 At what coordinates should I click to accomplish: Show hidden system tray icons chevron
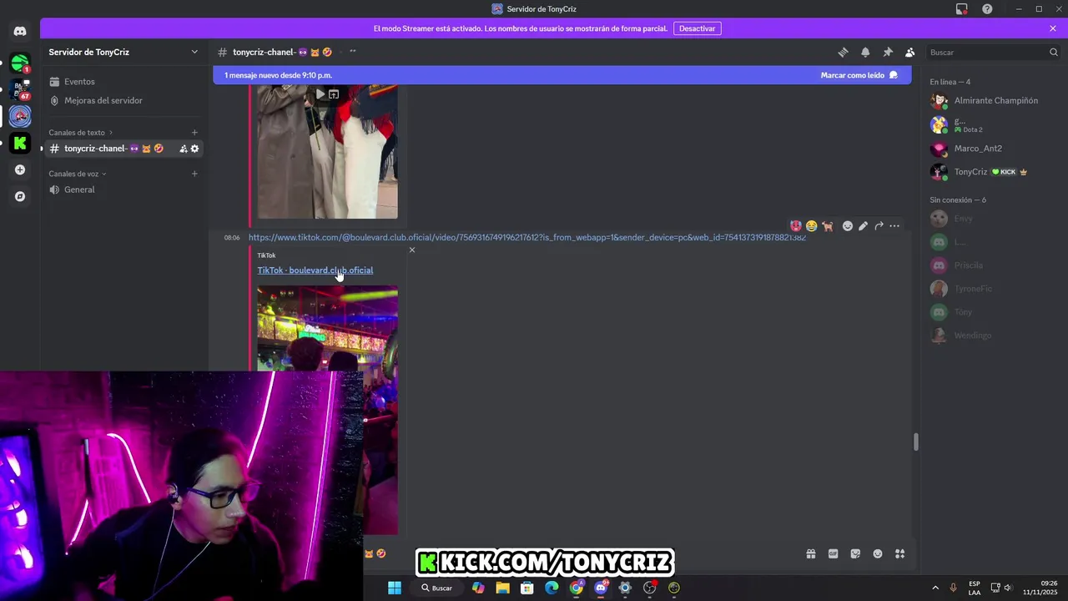(934, 588)
